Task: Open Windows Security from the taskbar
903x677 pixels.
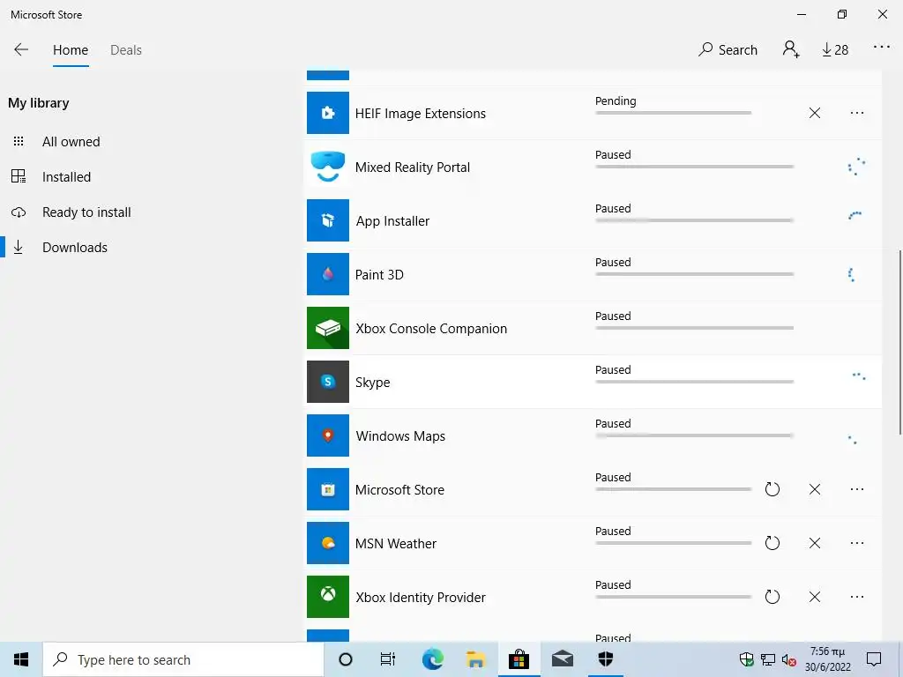Action: point(605,659)
